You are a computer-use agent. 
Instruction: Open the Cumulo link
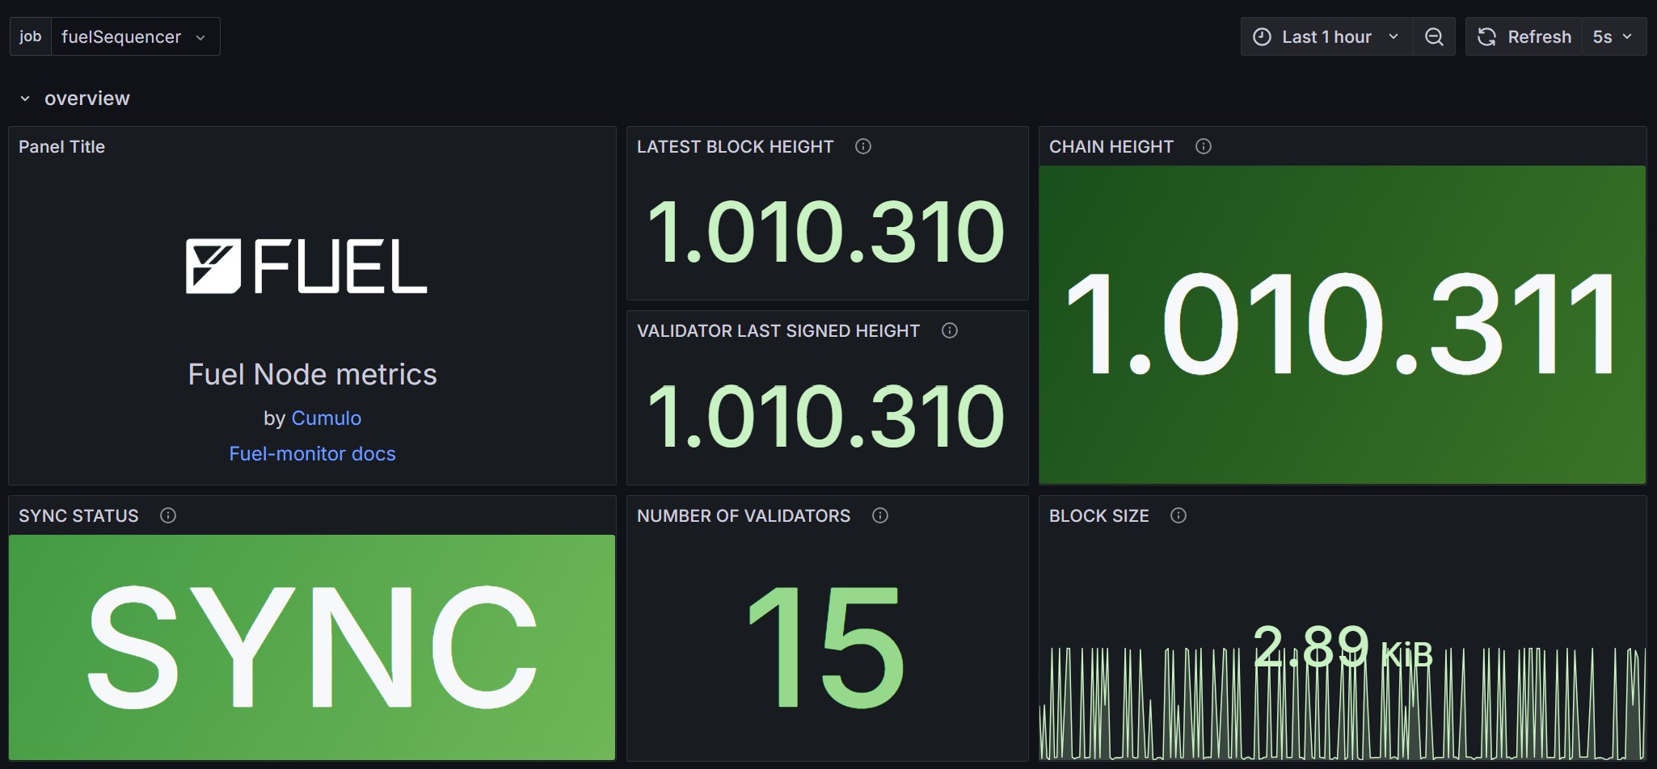pos(326,418)
